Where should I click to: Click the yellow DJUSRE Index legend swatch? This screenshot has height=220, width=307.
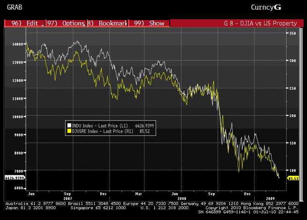coord(69,131)
